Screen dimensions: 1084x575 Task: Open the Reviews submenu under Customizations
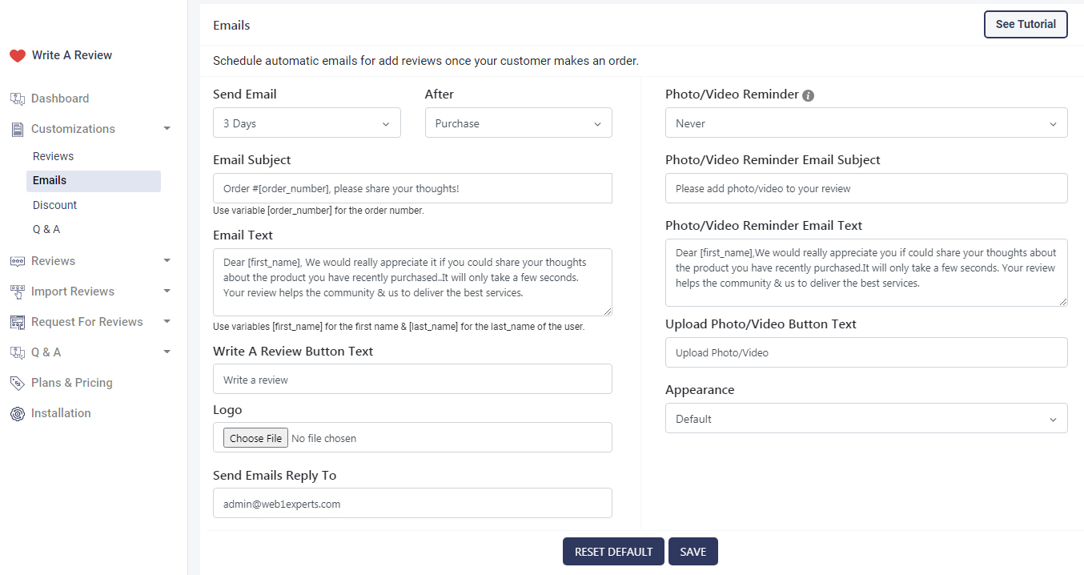click(x=53, y=156)
